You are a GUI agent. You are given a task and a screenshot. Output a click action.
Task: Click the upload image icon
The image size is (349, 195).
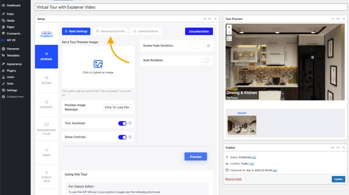click(x=98, y=64)
